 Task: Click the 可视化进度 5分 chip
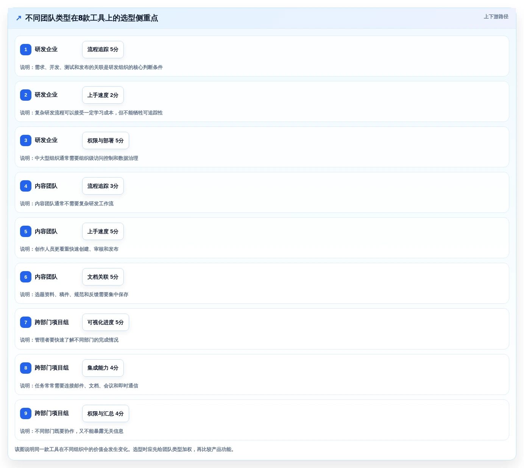pyautogui.click(x=106, y=322)
